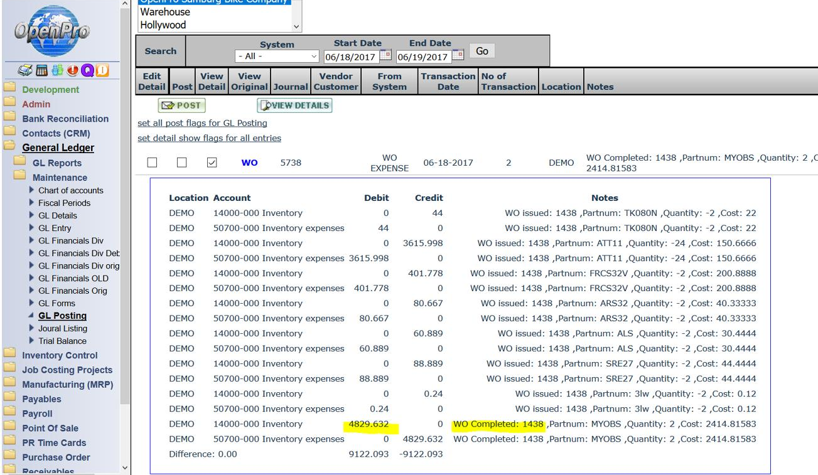Open Trial Balance in the sidebar
This screenshot has width=818, height=475.
tap(62, 341)
